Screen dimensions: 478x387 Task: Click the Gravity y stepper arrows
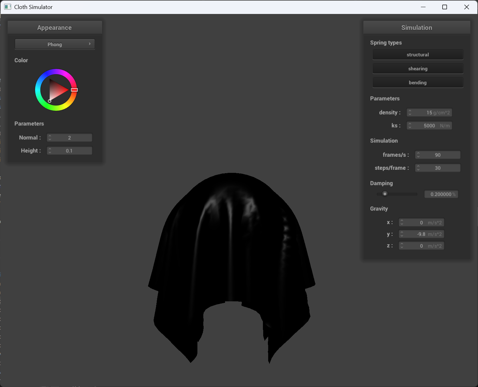click(402, 234)
